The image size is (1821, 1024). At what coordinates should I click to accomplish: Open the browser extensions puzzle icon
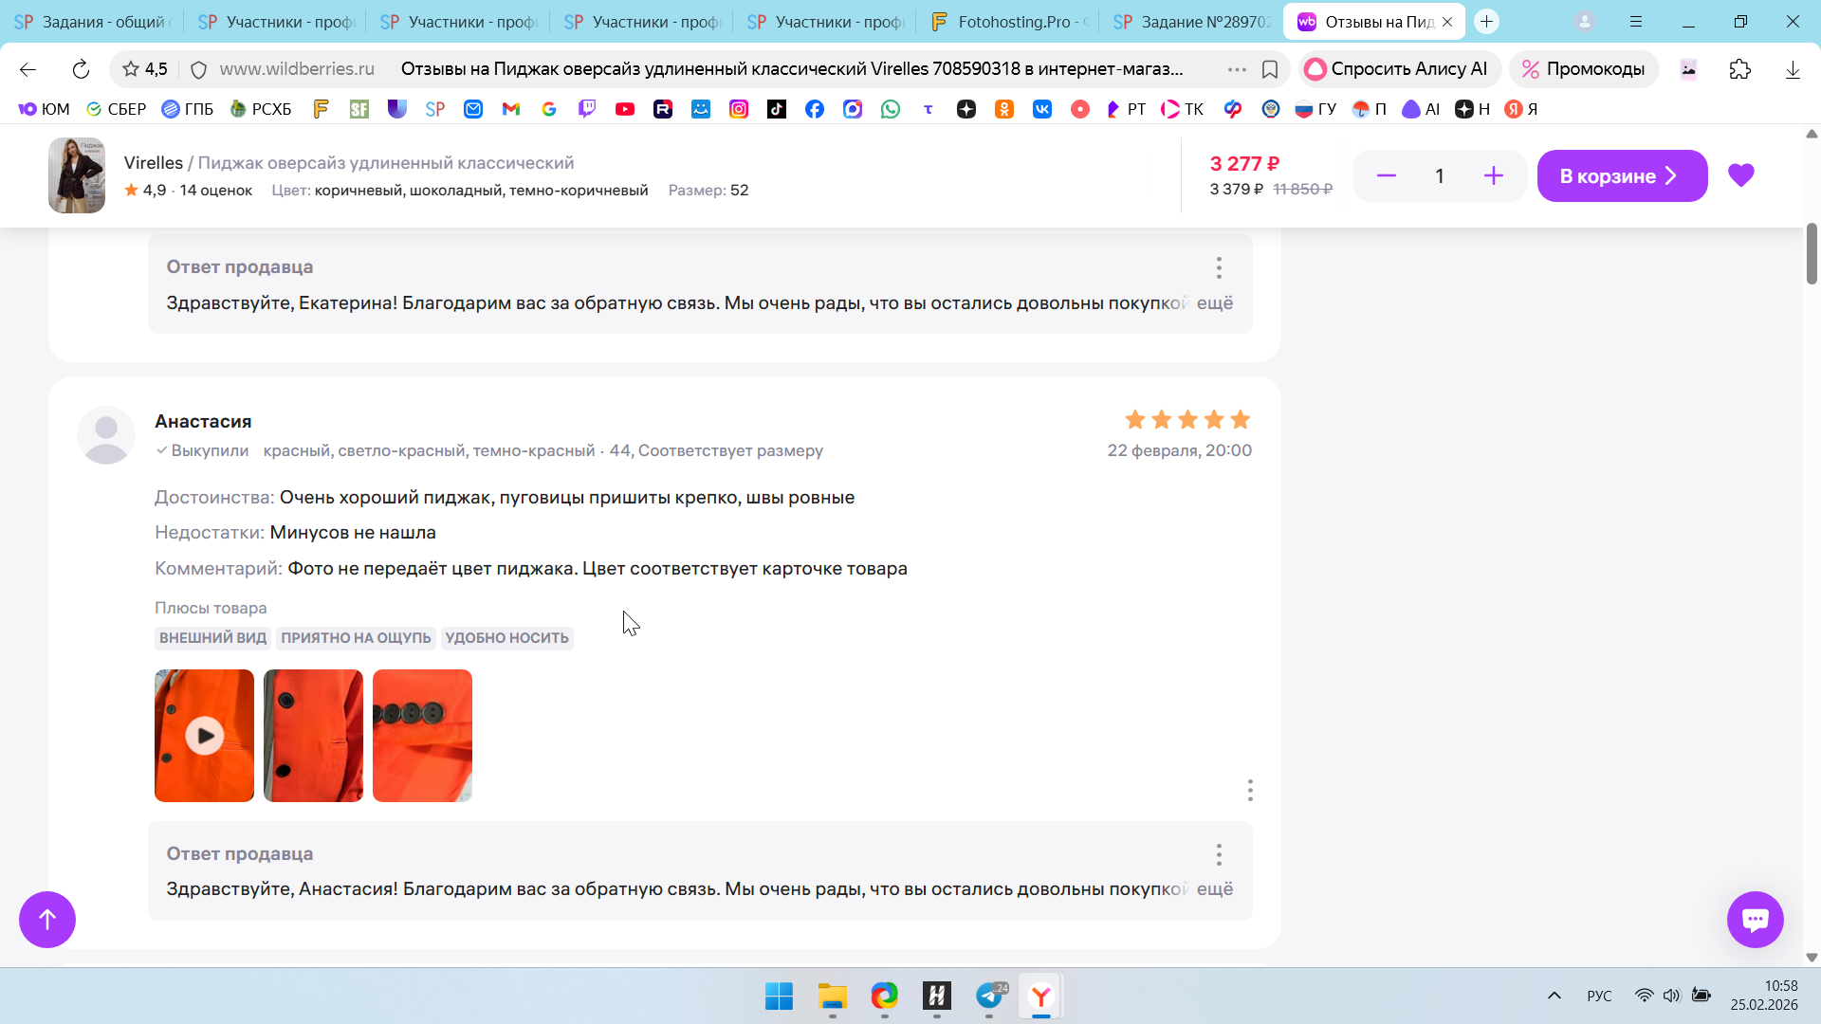tap(1739, 69)
